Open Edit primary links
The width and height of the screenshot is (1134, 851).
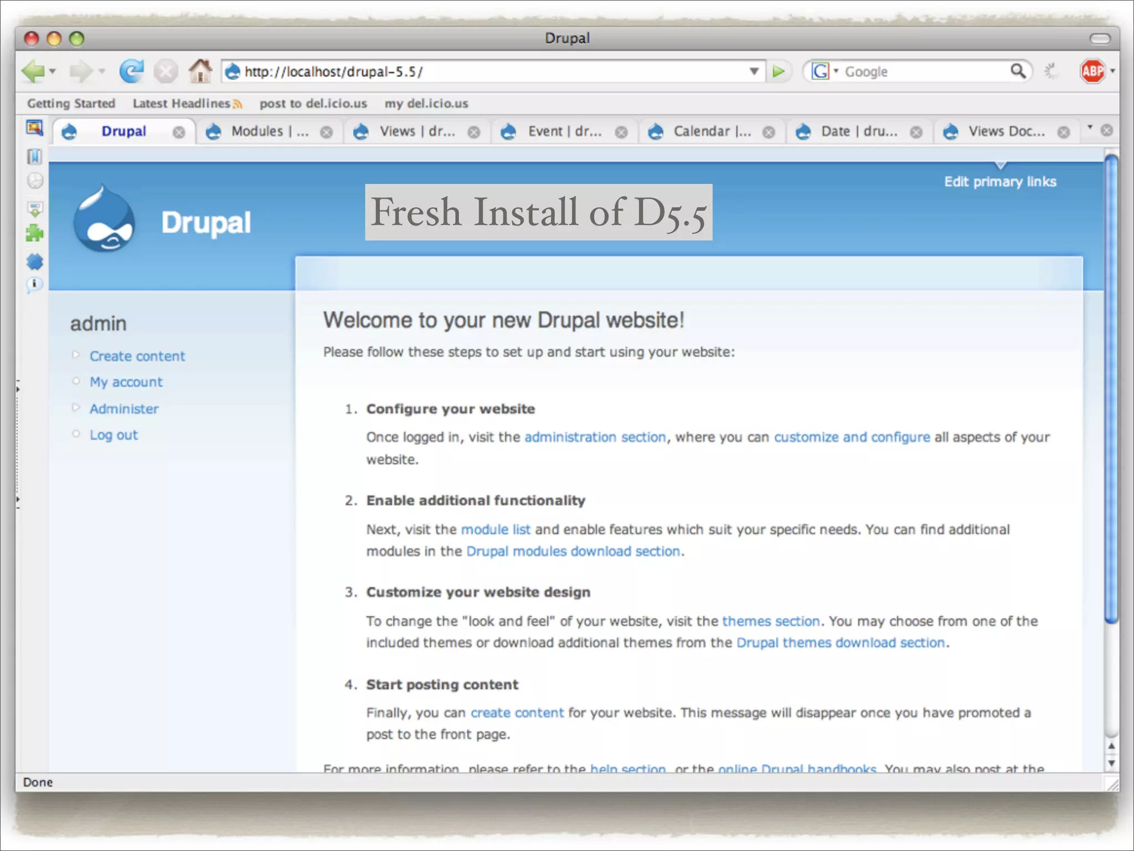pos(1000,182)
